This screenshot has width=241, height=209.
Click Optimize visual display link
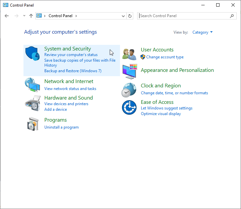[x=161, y=114]
